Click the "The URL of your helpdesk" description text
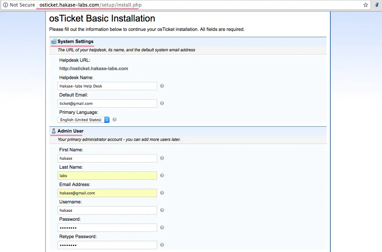Viewport: 382px width, 252px height. [x=127, y=50]
